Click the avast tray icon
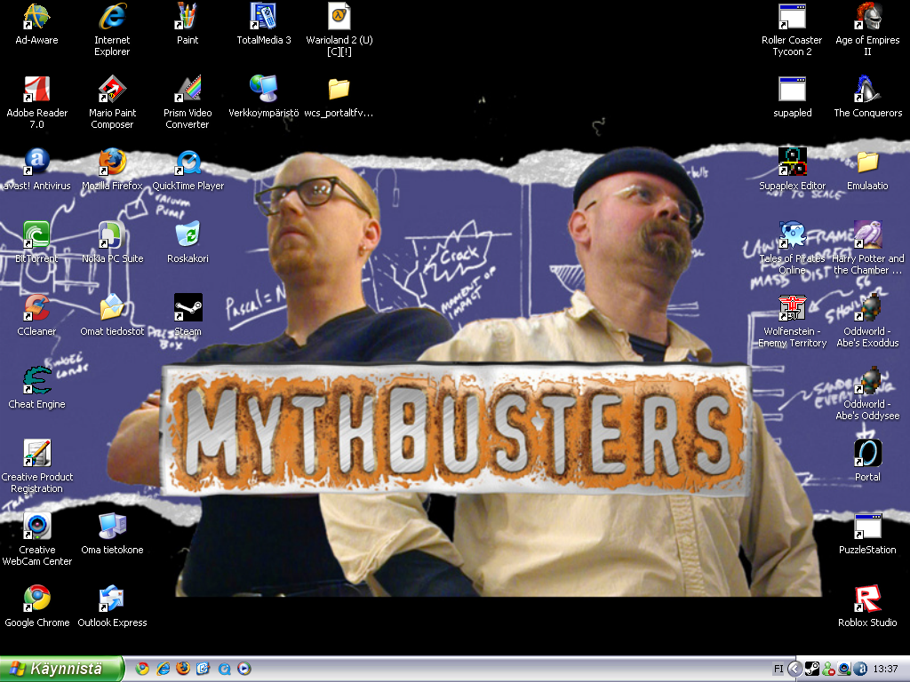Screen dimensions: 910x682 (x=860, y=670)
